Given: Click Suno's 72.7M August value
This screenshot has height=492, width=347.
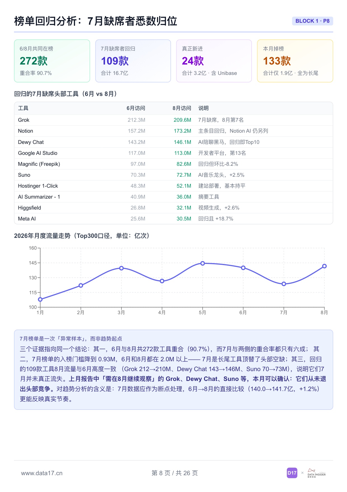Looking at the screenshot, I should (x=184, y=175).
